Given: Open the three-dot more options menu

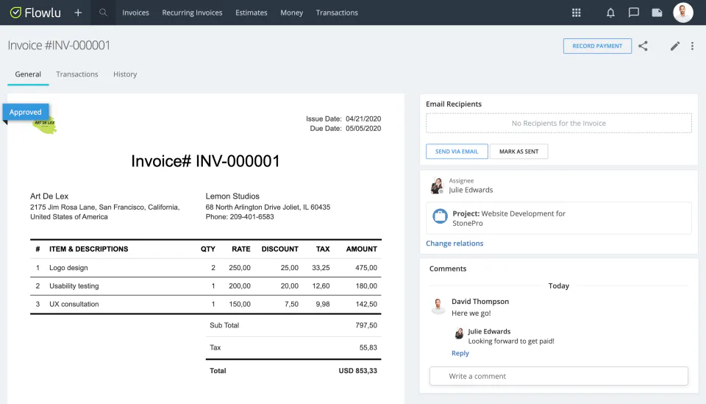Looking at the screenshot, I should coord(692,46).
